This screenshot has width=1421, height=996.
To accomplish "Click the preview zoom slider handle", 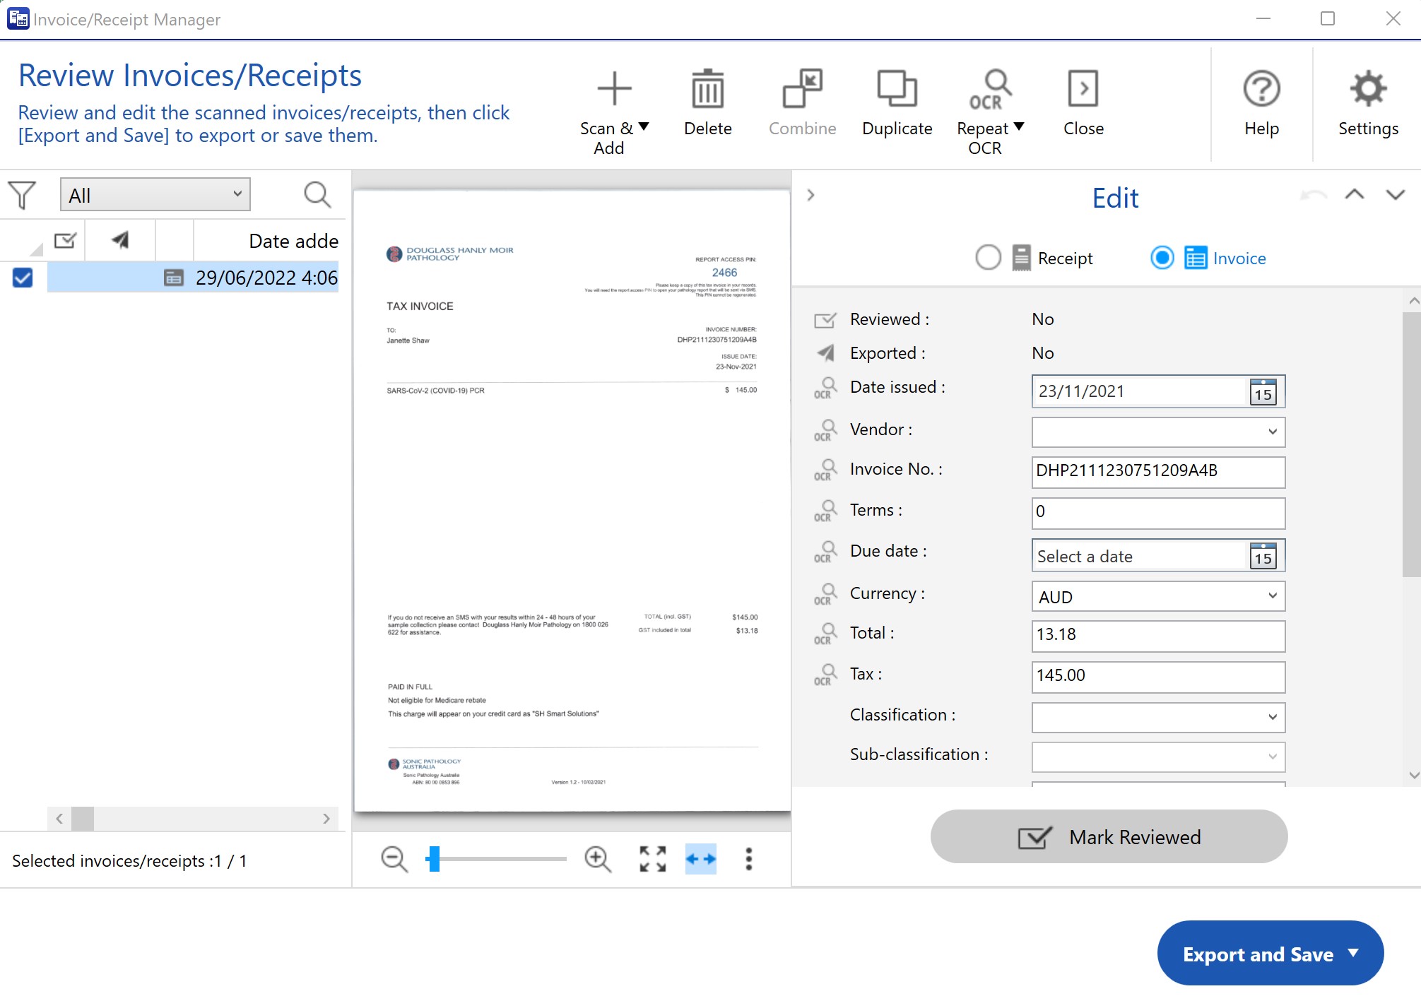I will [434, 859].
